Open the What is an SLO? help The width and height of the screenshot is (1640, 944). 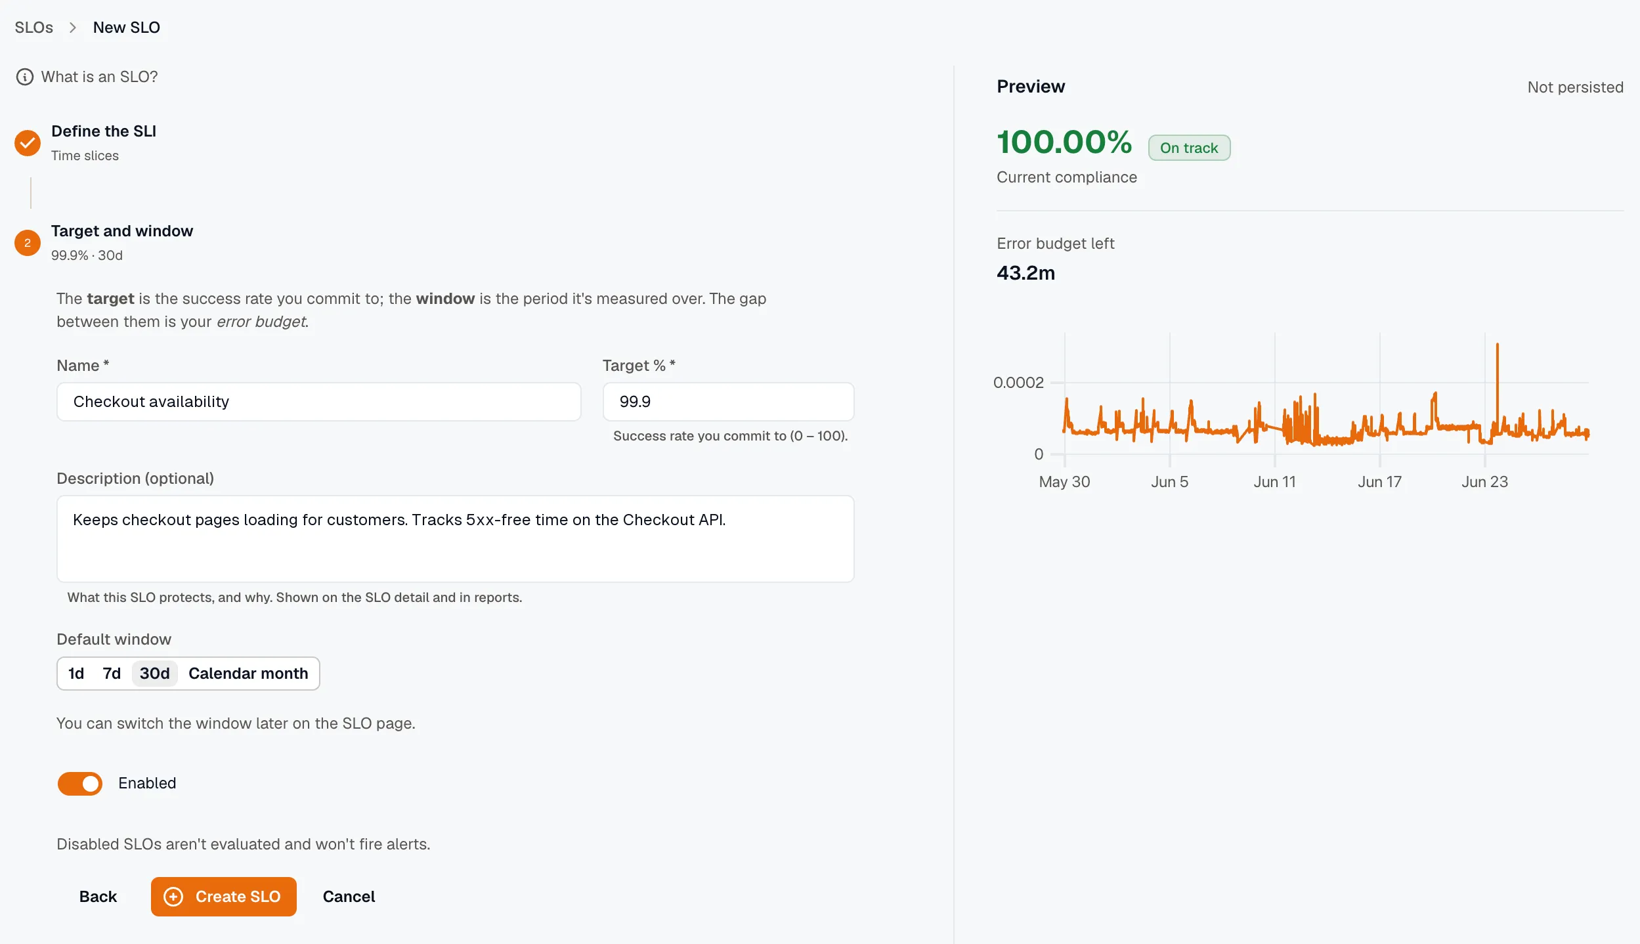[x=99, y=77]
